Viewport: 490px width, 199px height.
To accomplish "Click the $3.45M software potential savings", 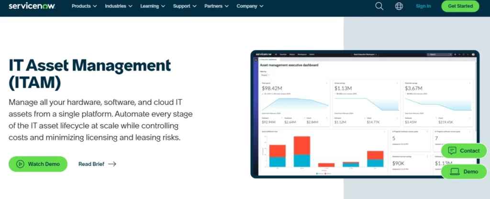I will coord(411,122).
